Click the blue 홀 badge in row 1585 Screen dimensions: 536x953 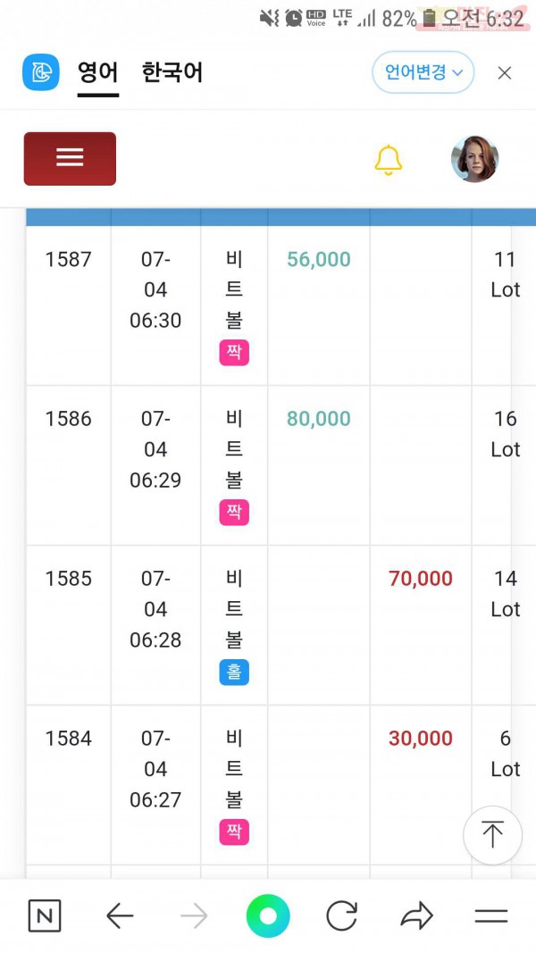point(234,673)
